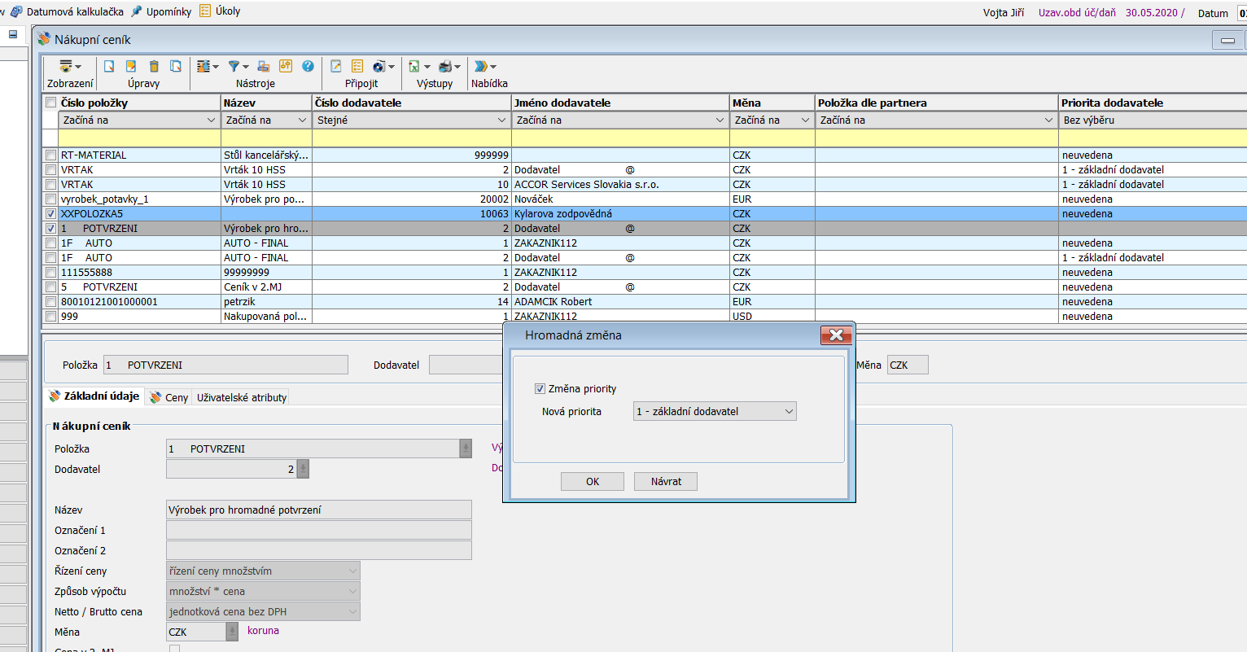Image resolution: width=1247 pixels, height=652 pixels.
Task: Click the blue help question mark icon
Action: pyautogui.click(x=308, y=66)
